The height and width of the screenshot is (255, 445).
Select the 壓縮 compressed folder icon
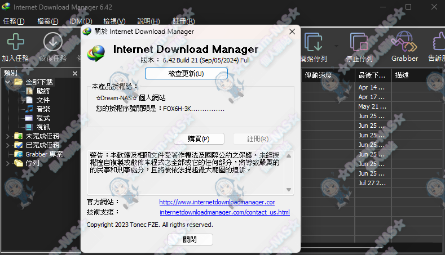(29, 91)
